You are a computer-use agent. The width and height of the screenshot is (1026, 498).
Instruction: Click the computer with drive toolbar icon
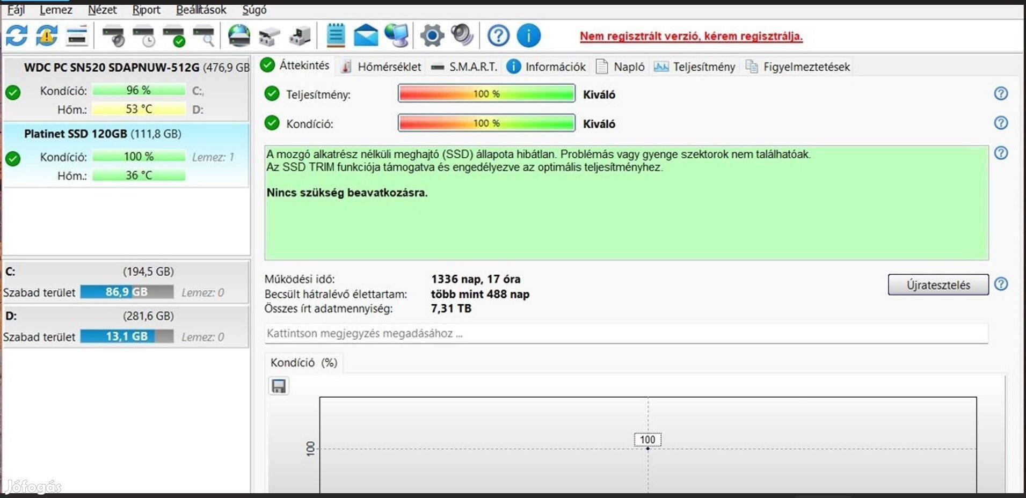coord(300,36)
